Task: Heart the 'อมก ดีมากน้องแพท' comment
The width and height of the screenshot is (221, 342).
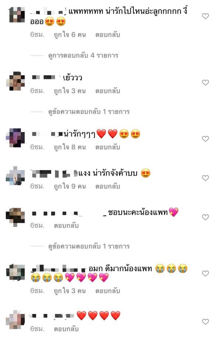Action: 205,273
